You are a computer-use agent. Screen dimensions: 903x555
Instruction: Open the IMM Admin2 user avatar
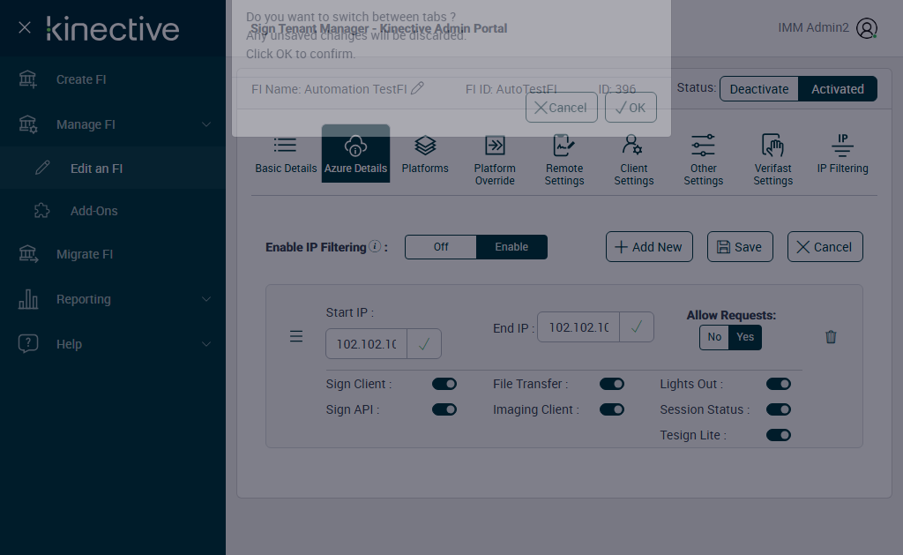866,27
